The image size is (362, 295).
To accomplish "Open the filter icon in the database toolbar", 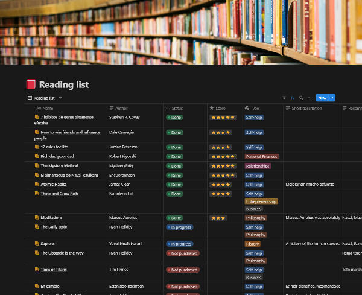I will tap(284, 98).
